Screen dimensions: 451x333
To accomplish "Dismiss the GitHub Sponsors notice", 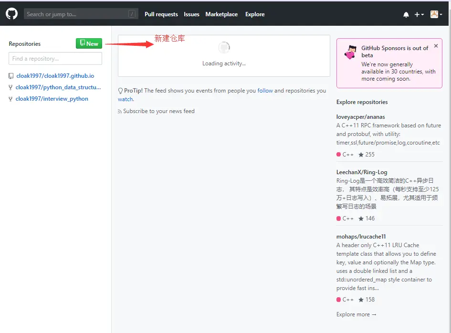I will tap(436, 46).
